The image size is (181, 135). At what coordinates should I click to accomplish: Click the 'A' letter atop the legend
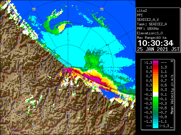[x=172, y=61]
